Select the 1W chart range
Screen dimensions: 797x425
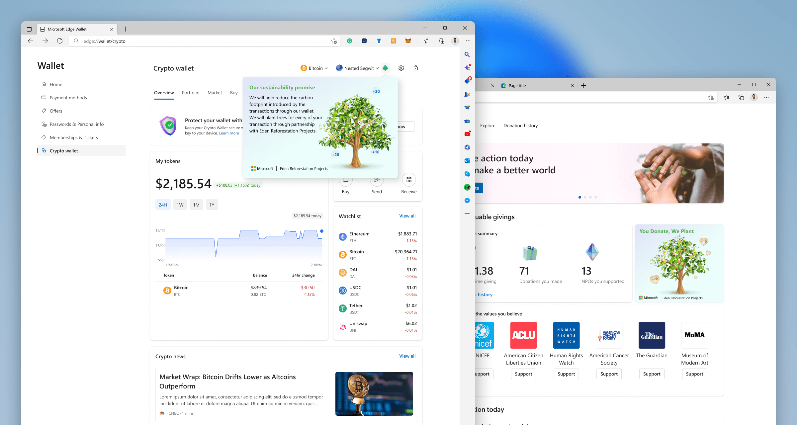coord(180,205)
